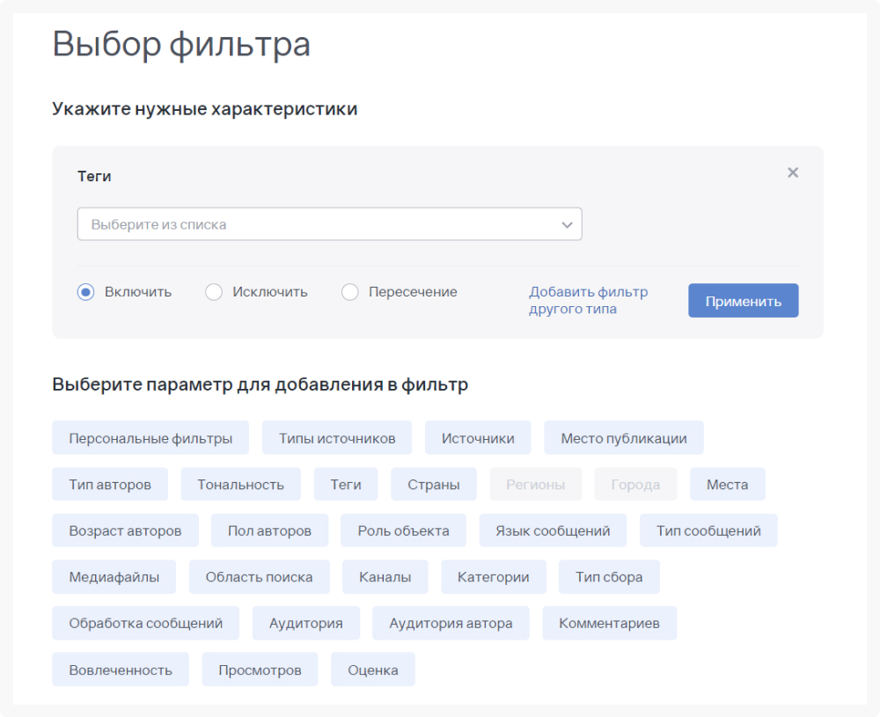
Task: Select the Включить radio option
Action: (x=86, y=292)
